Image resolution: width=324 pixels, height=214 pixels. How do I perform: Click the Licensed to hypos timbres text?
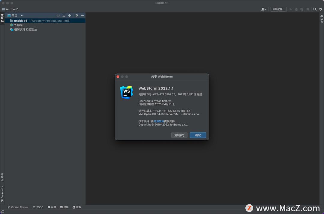155,101
